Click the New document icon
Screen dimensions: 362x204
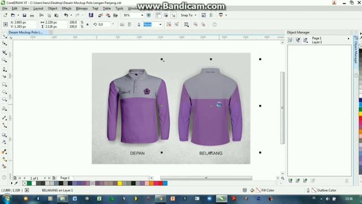pyautogui.click(x=5, y=15)
